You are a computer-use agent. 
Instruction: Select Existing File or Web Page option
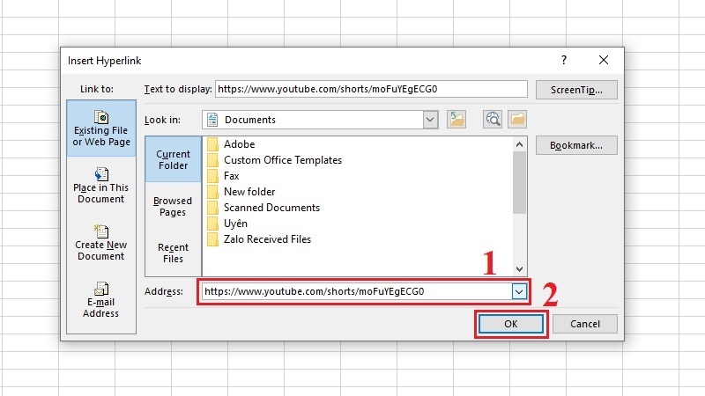pos(101,128)
